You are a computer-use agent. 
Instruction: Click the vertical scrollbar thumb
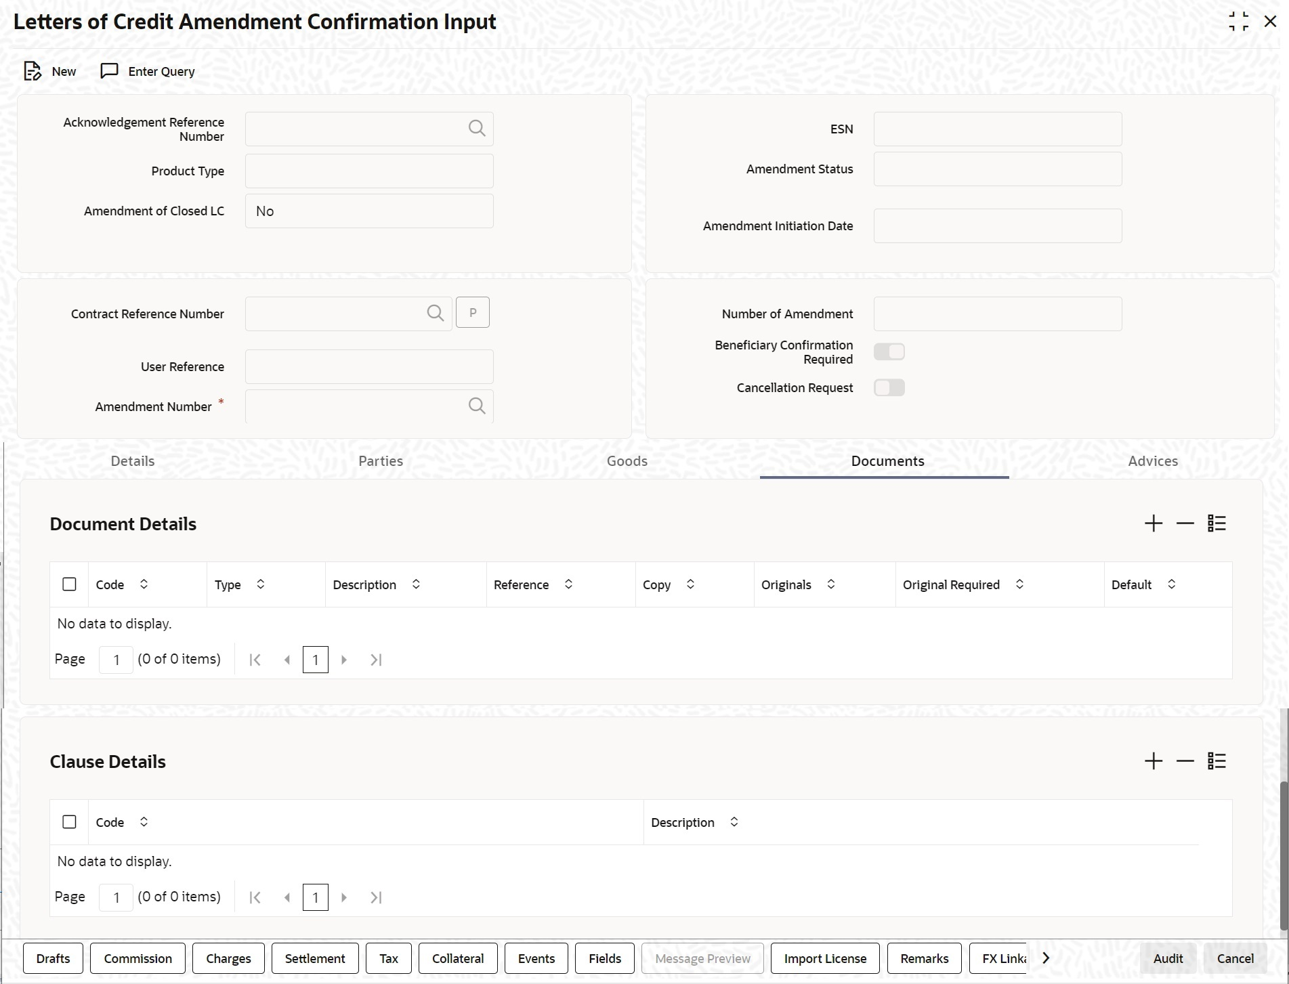point(1284,857)
